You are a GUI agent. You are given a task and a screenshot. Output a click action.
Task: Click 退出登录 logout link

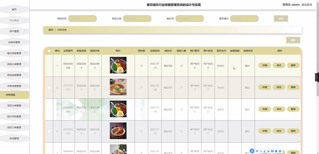[307, 5]
